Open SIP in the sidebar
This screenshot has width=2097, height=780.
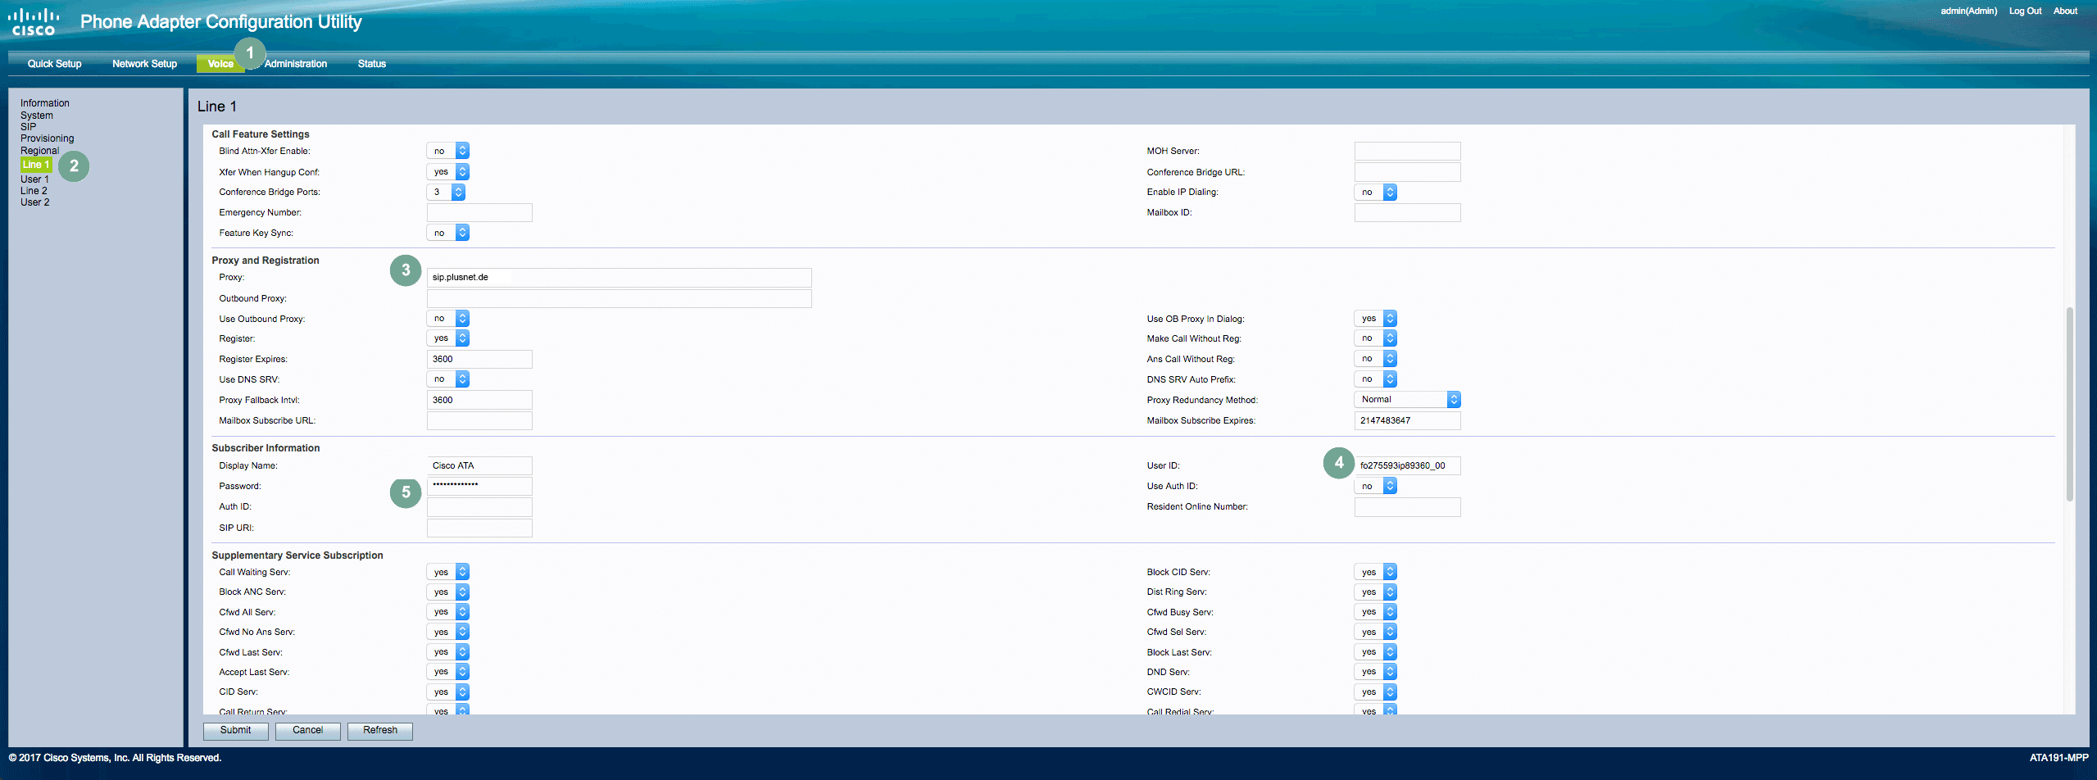point(29,127)
